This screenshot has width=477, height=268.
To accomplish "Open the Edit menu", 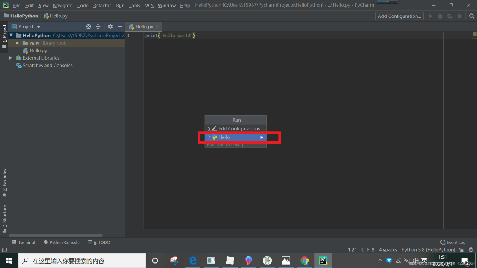I will (29, 6).
